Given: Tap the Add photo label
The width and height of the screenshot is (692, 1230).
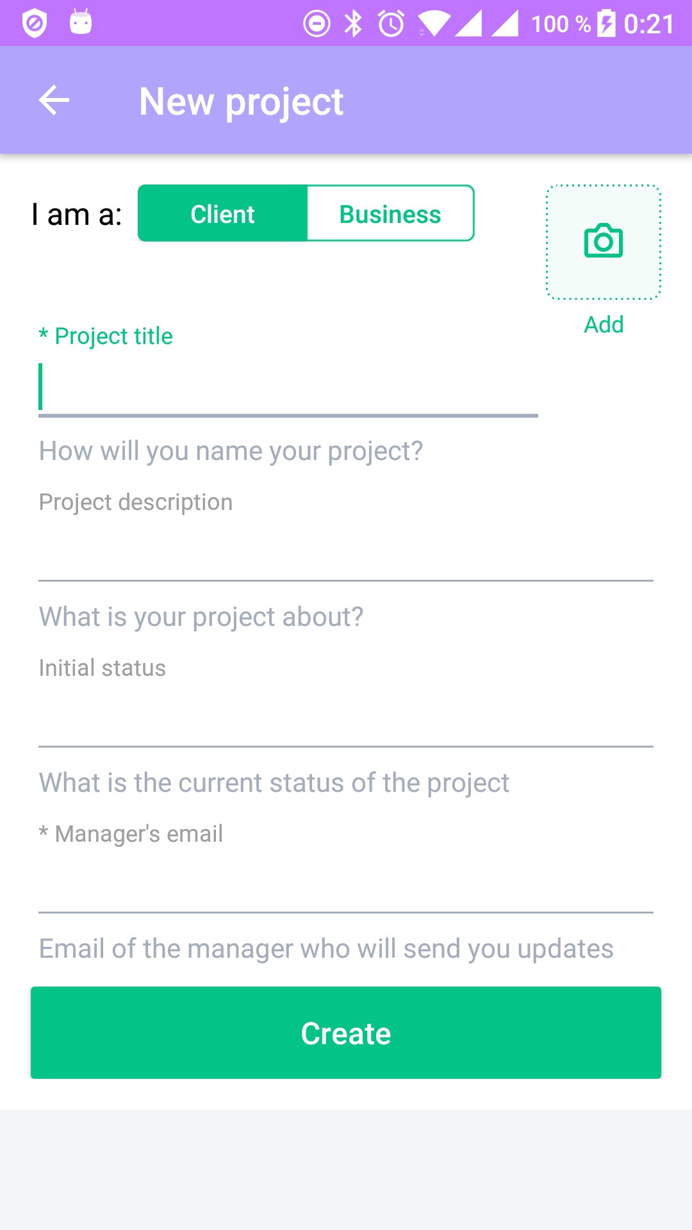Looking at the screenshot, I should [604, 325].
